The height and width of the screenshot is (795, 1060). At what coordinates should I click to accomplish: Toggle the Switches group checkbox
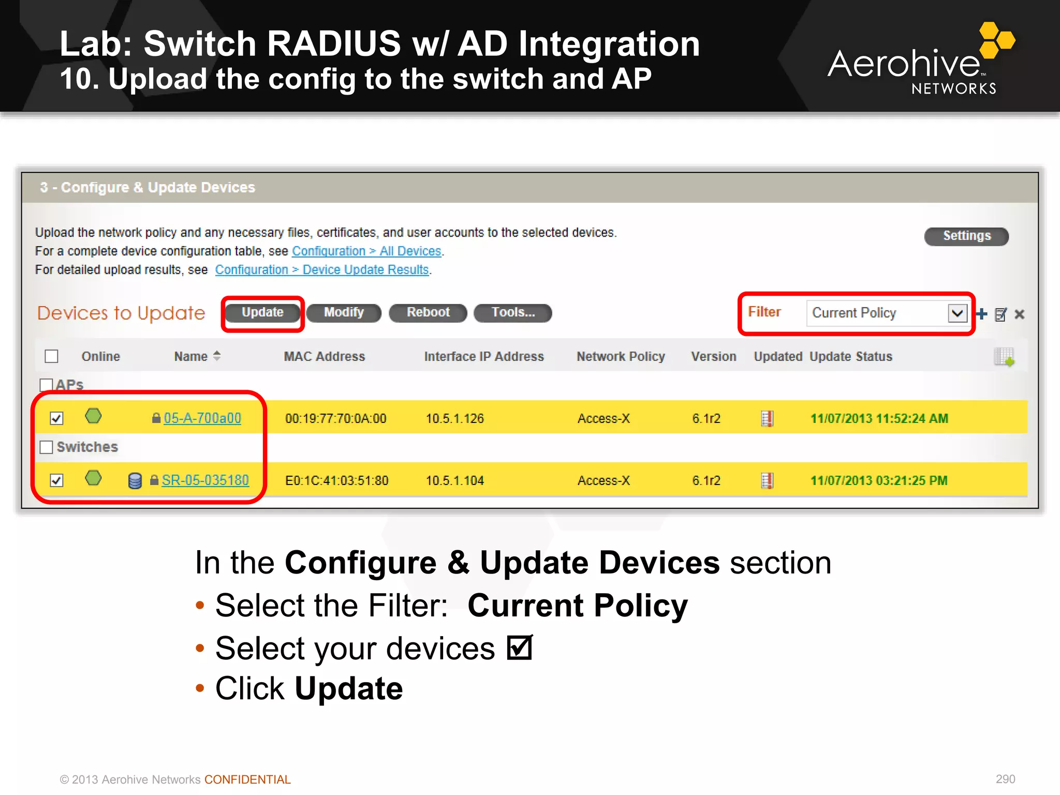[46, 447]
